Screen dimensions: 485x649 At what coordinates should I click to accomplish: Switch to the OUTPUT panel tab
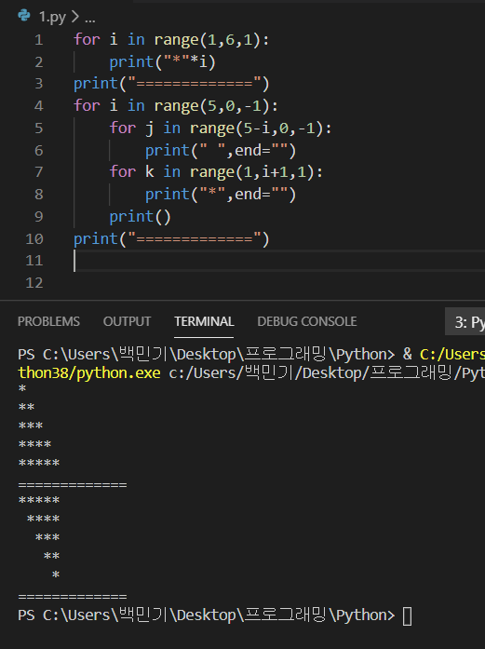click(x=127, y=321)
